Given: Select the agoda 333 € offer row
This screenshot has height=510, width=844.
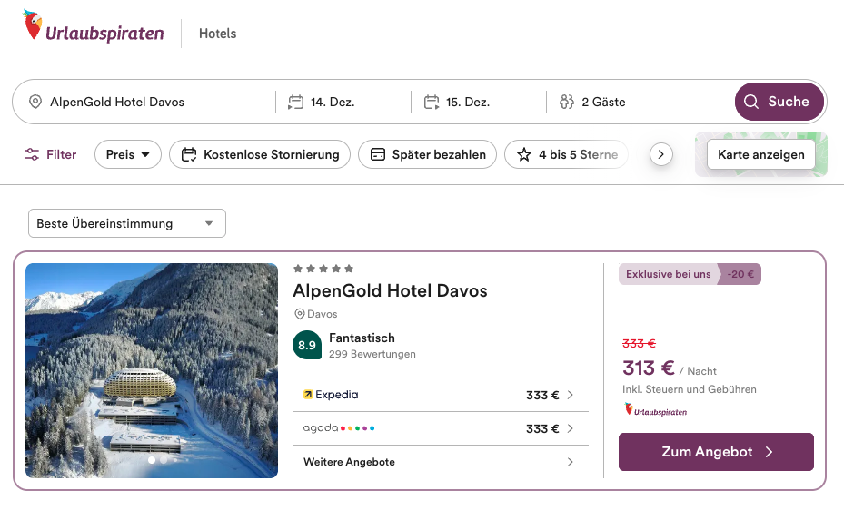Looking at the screenshot, I should click(x=440, y=428).
